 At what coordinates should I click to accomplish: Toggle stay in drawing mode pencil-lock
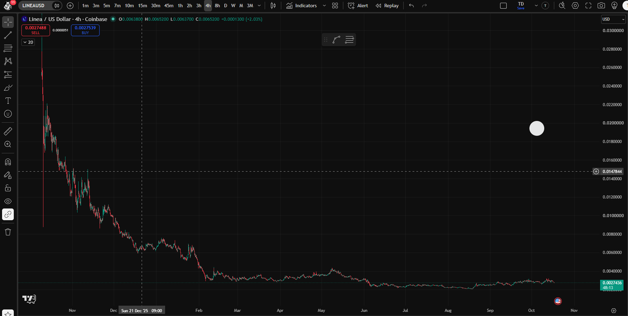(x=8, y=175)
